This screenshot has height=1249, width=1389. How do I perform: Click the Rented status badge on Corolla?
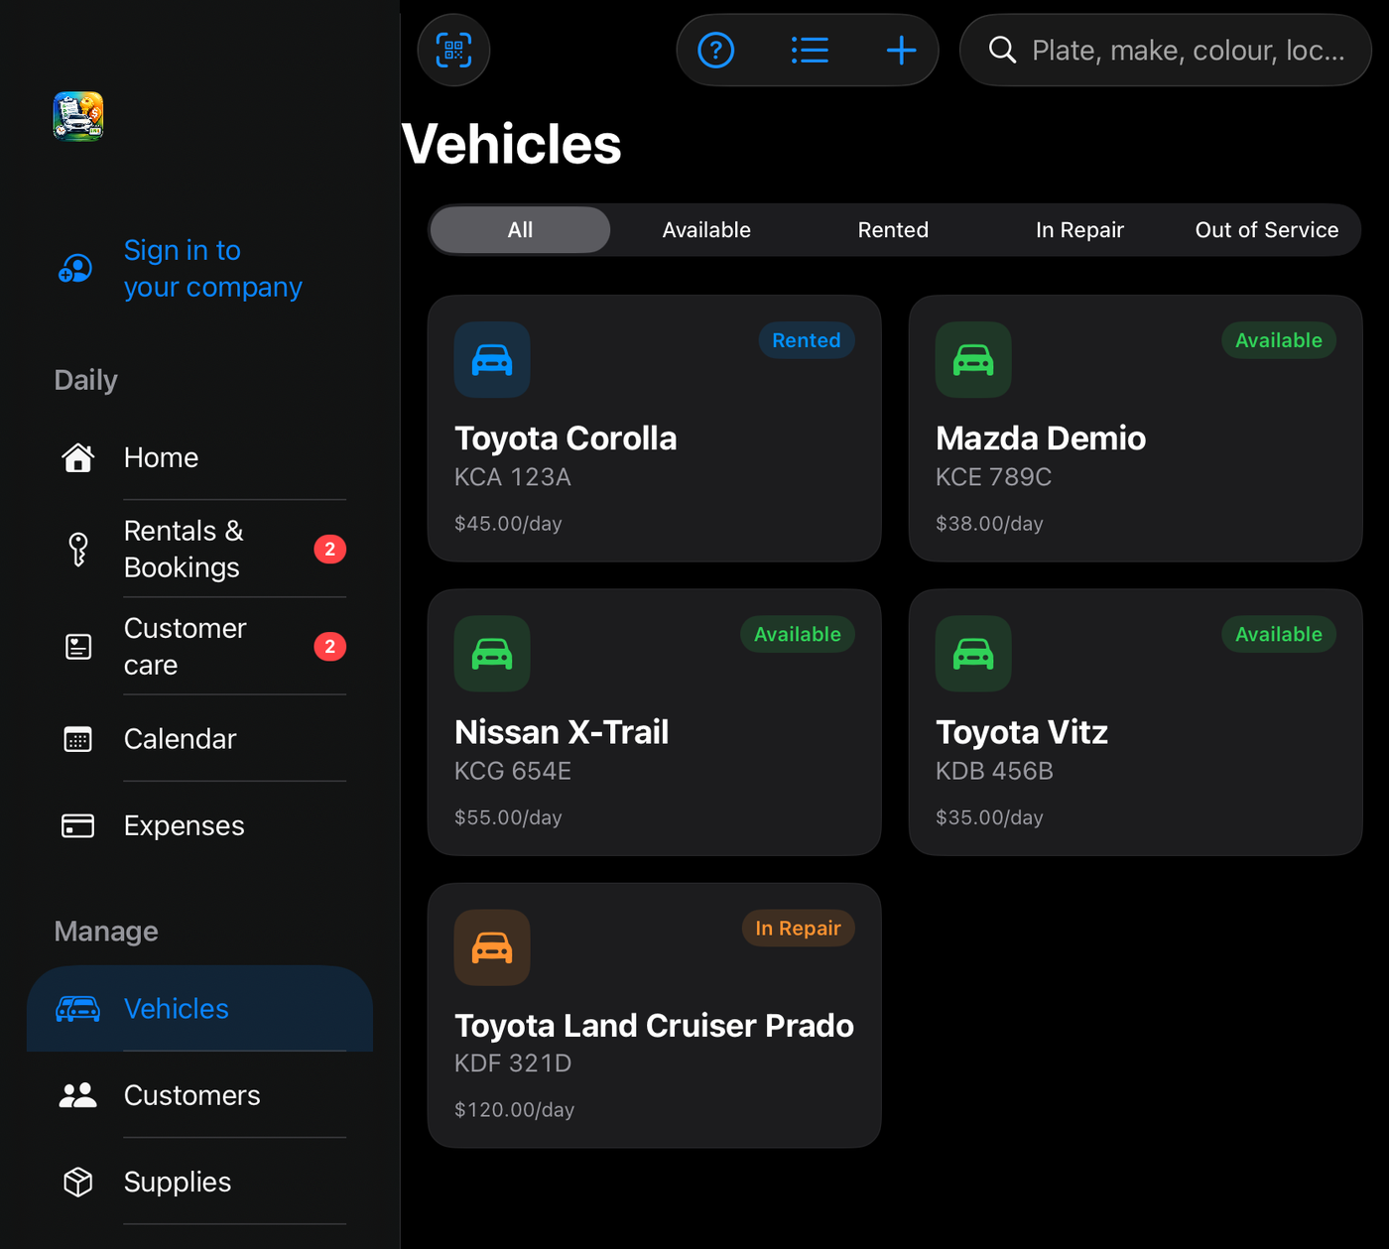tap(807, 340)
